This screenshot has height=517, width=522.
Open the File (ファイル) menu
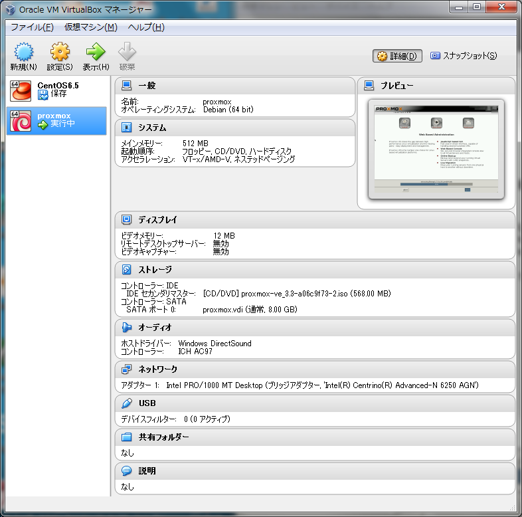click(32, 27)
